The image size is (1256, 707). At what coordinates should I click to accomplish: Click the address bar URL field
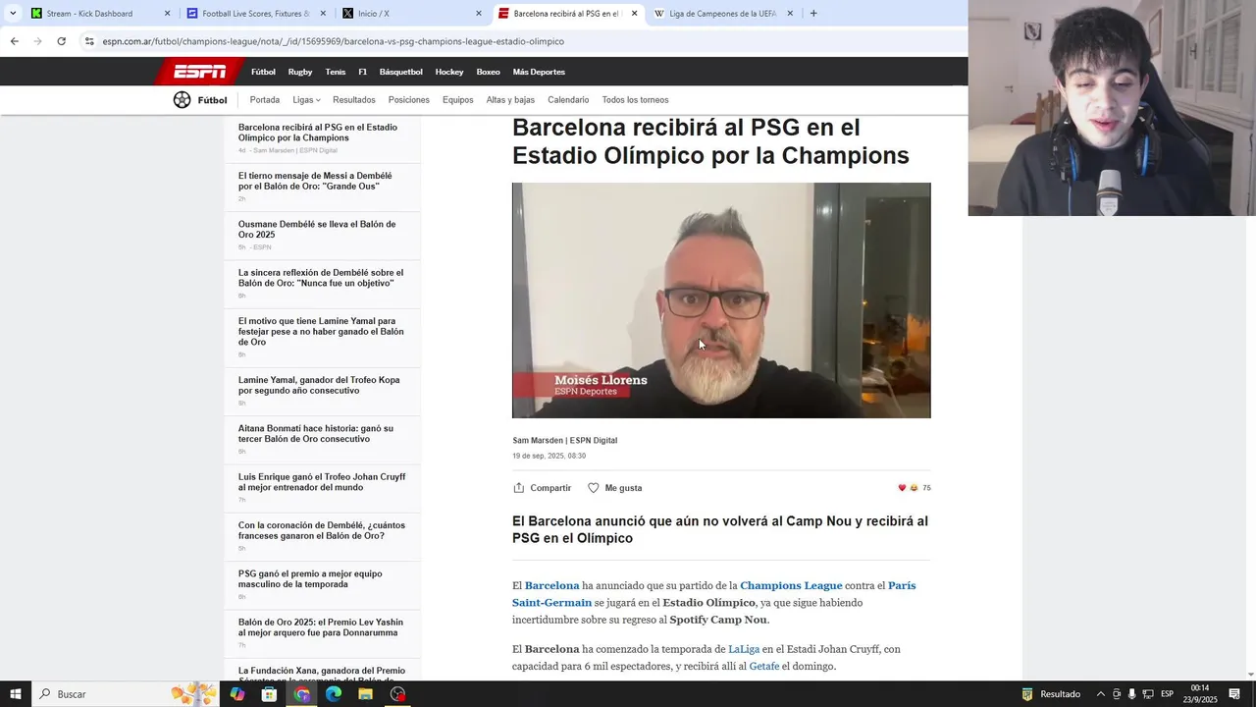pos(334,41)
